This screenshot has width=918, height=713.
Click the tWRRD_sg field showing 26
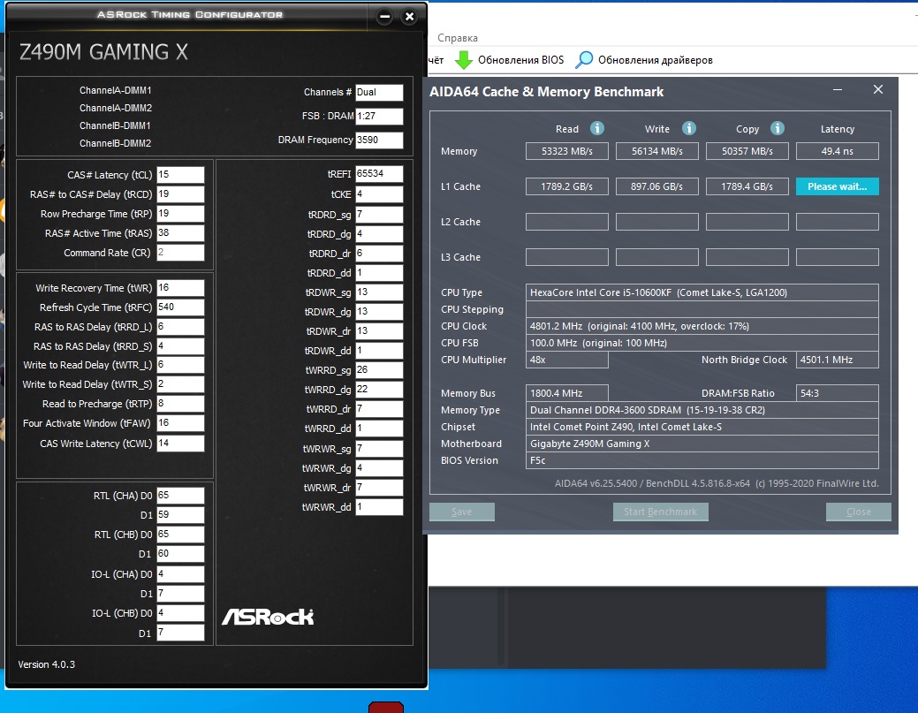coord(379,370)
